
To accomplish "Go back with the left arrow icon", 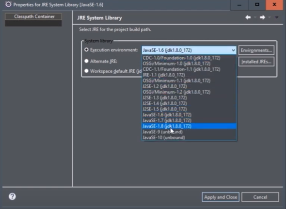I will (248, 17).
